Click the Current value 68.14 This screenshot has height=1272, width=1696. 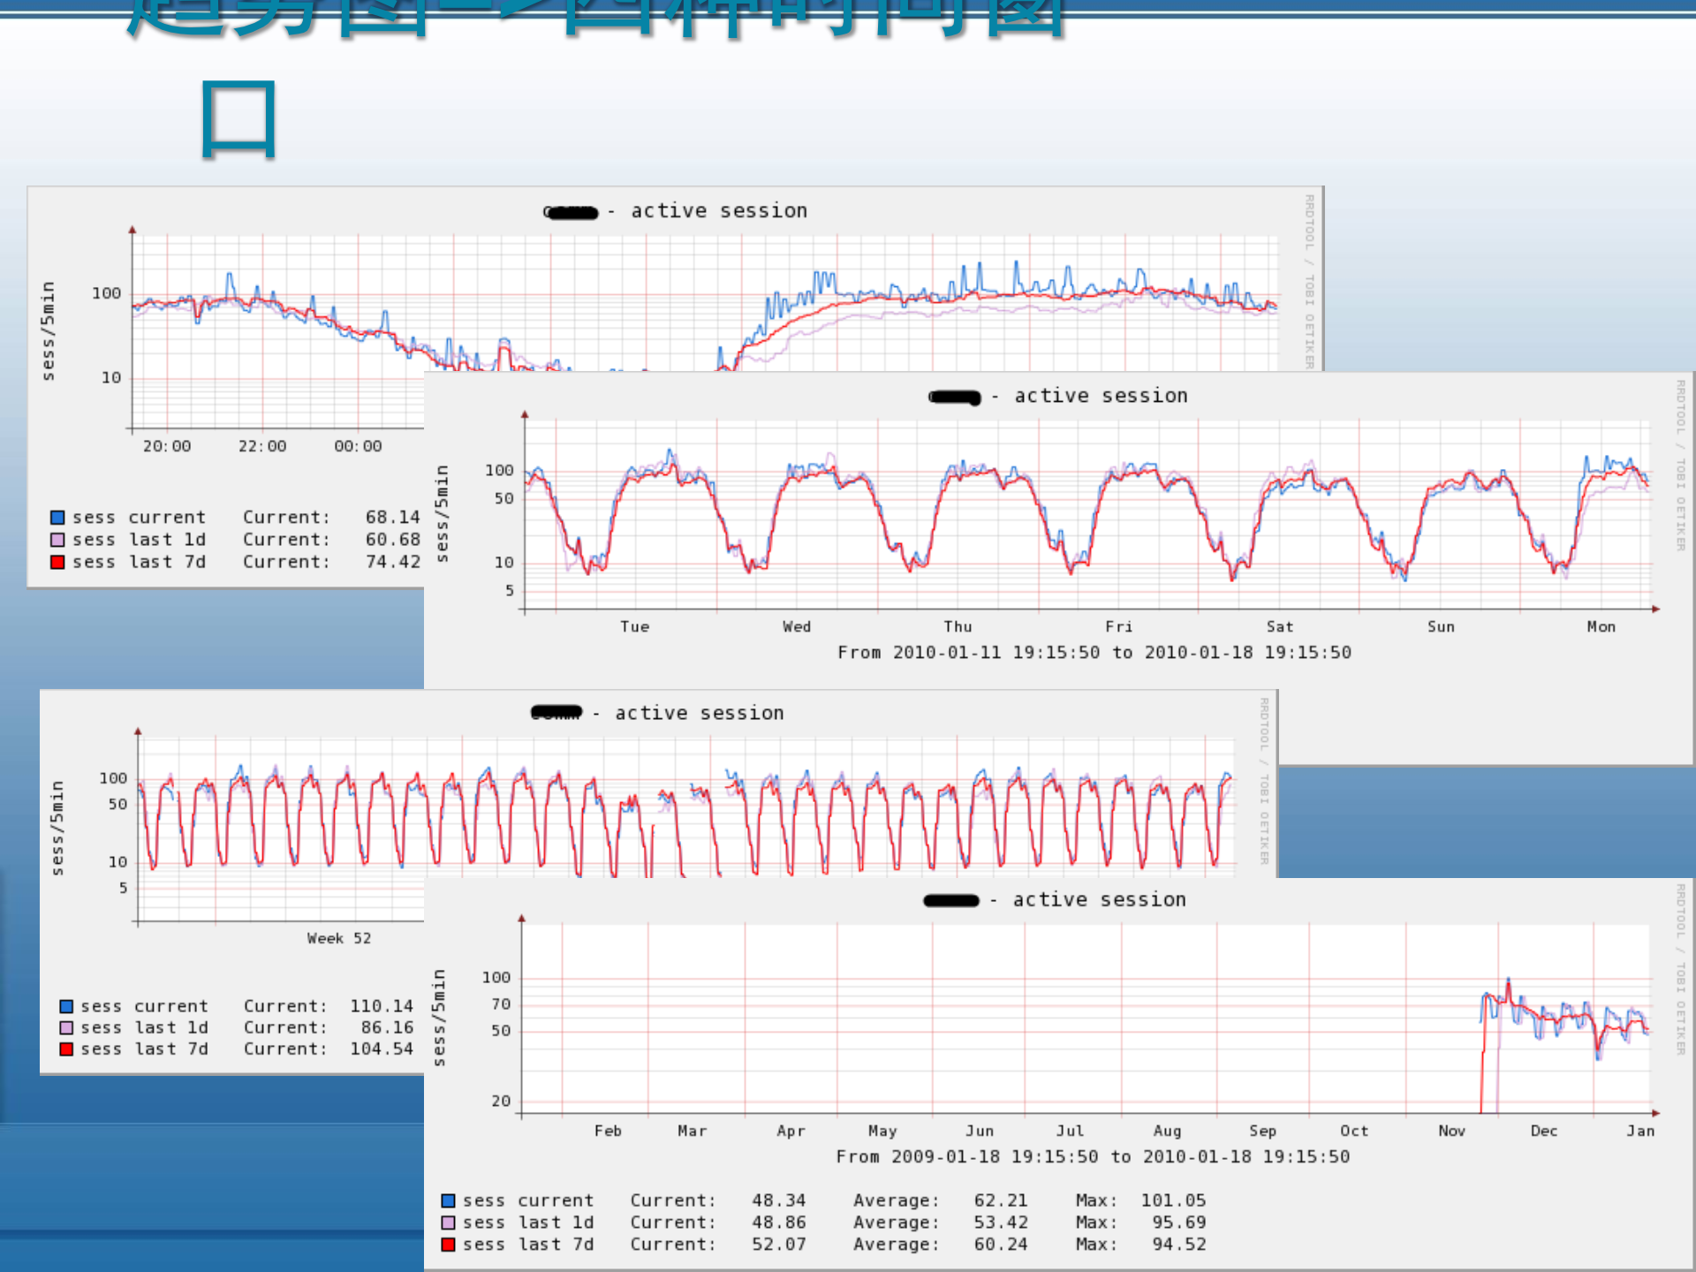coord(392,518)
